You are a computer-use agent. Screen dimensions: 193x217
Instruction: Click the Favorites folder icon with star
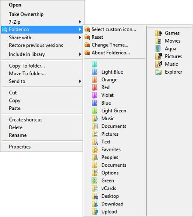click(95, 149)
